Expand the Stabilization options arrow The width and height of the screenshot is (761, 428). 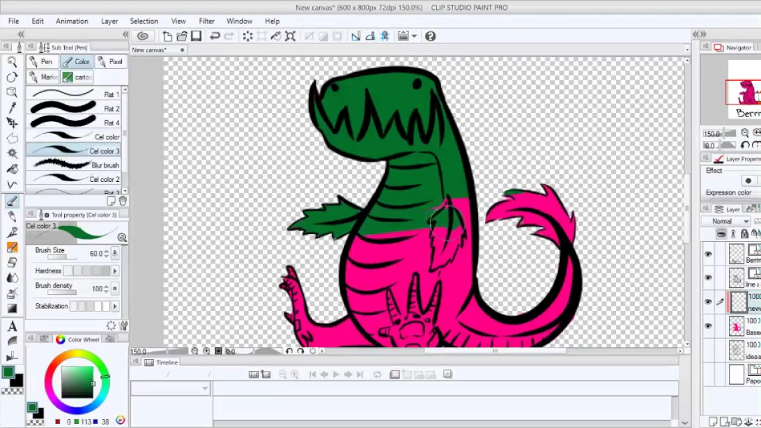115,306
